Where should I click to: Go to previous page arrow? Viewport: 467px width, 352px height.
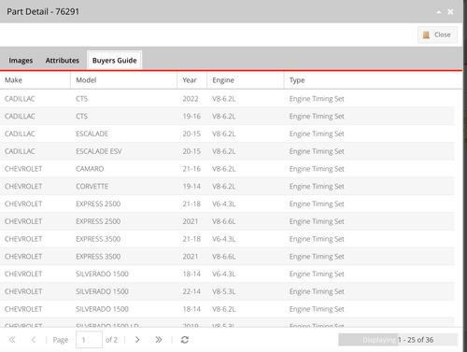[x=34, y=340]
